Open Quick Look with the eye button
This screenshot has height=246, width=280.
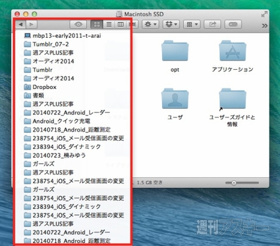78,24
